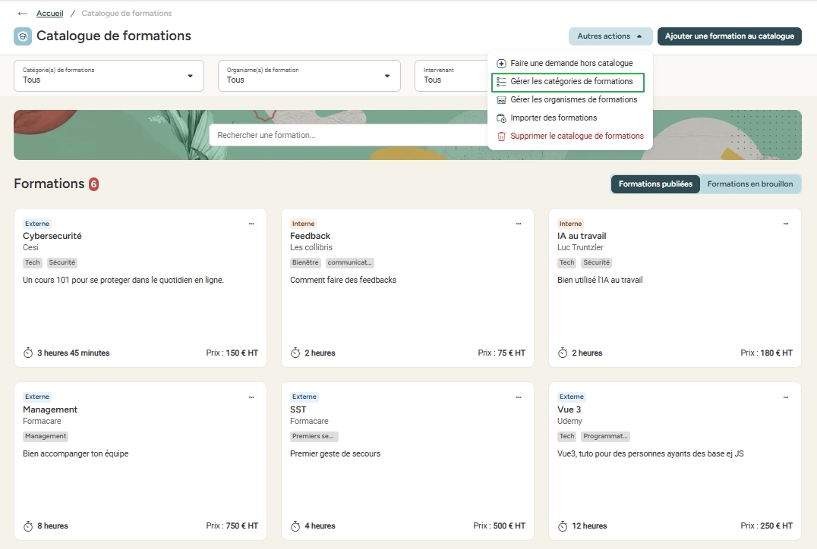Go to Accueil breadcrumb link
This screenshot has width=817, height=549.
point(50,14)
